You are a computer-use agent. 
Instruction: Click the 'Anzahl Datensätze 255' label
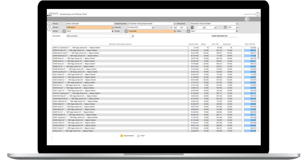(x=220, y=36)
